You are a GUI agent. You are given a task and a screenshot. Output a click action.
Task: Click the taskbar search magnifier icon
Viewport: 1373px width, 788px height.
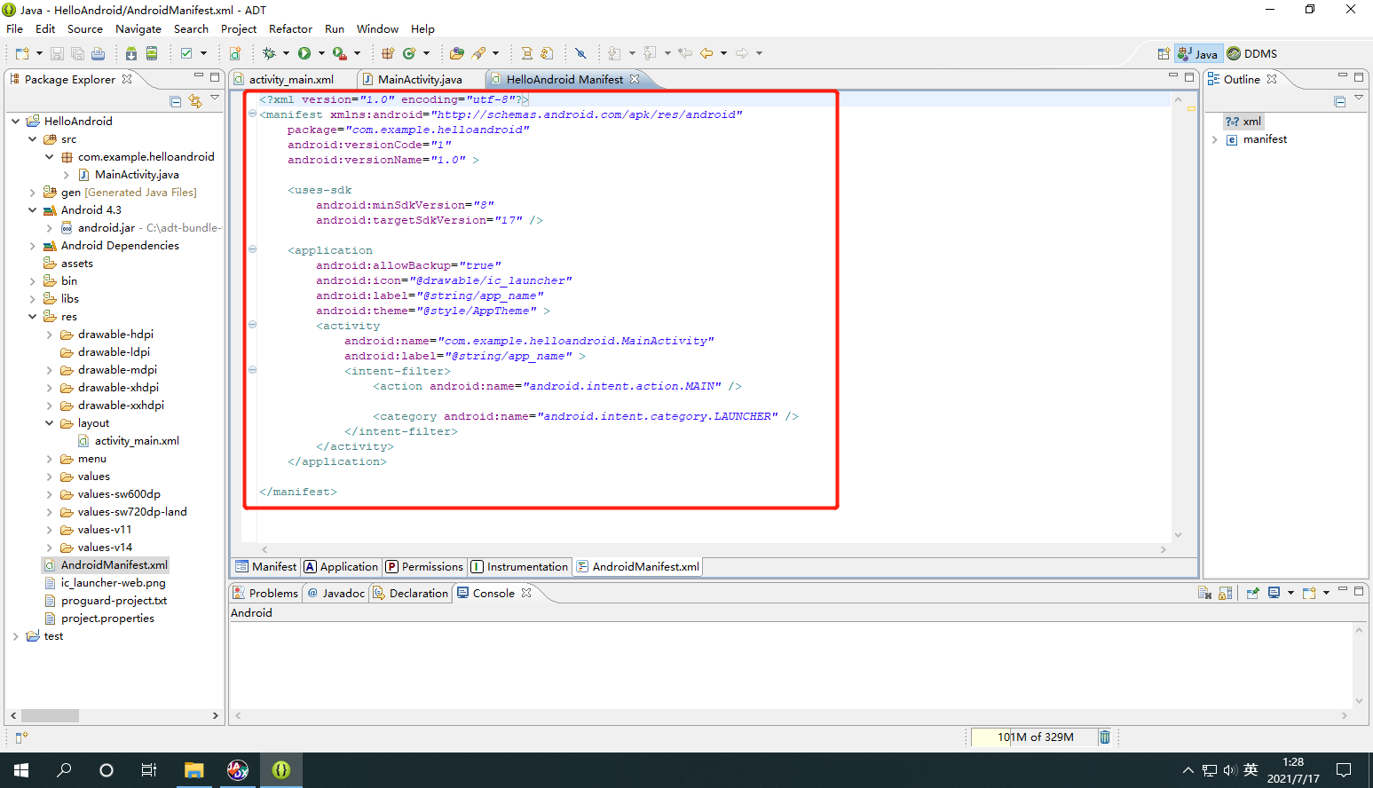pos(64,770)
